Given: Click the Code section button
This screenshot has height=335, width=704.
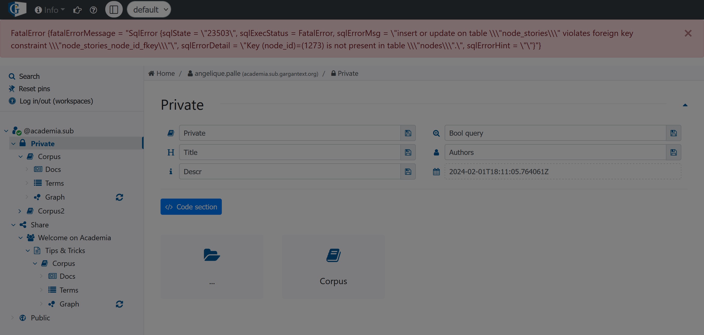Looking at the screenshot, I should pos(191,207).
